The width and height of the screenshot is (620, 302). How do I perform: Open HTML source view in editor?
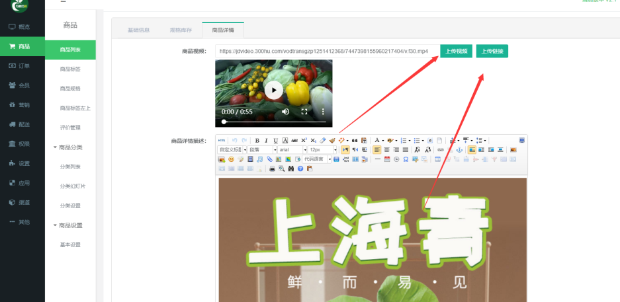click(222, 141)
